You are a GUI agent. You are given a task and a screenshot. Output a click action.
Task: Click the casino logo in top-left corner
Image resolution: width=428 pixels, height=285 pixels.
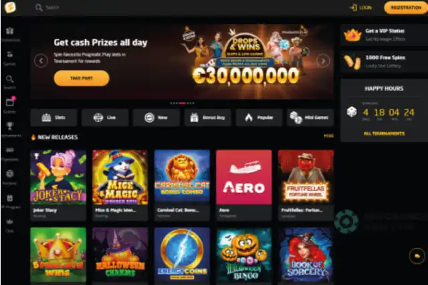click(x=10, y=7)
